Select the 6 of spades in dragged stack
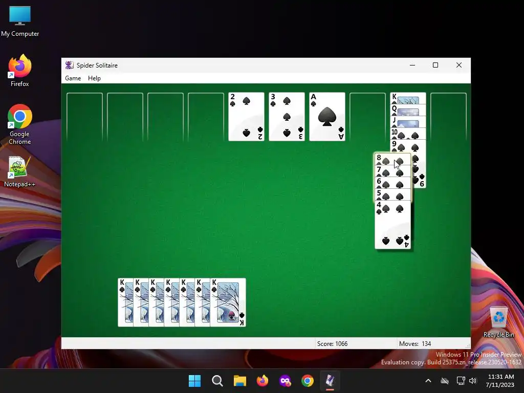524x393 pixels. tap(392, 183)
